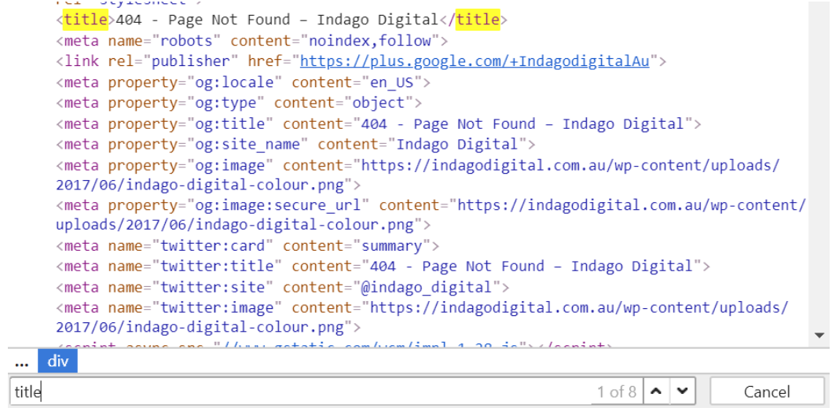Select the og:image:secure_url meta line
832x419 pixels.
431,215
